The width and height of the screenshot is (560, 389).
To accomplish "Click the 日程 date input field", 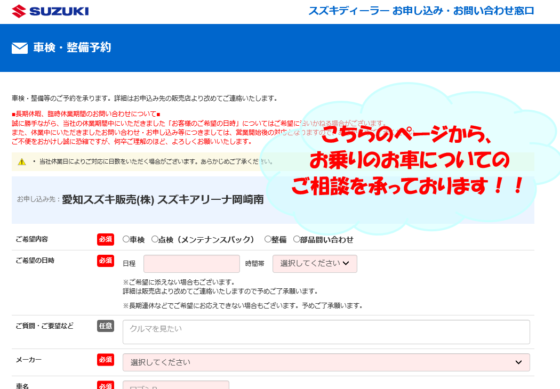I will tap(192, 264).
